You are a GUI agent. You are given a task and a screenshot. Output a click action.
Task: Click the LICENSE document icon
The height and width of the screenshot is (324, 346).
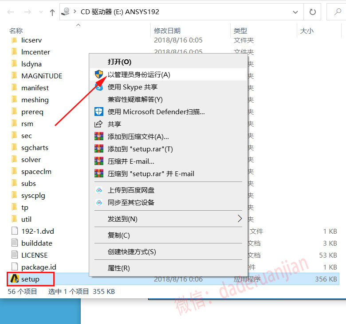coord(15,255)
